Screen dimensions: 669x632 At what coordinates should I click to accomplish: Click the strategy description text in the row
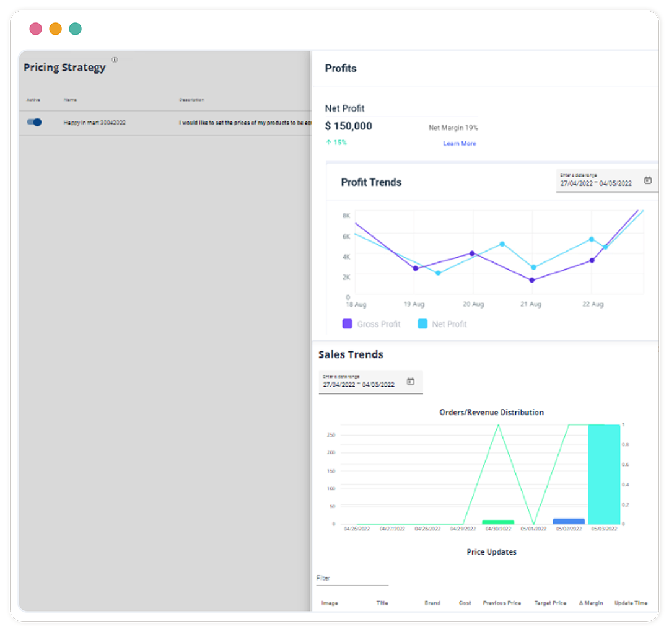245,123
